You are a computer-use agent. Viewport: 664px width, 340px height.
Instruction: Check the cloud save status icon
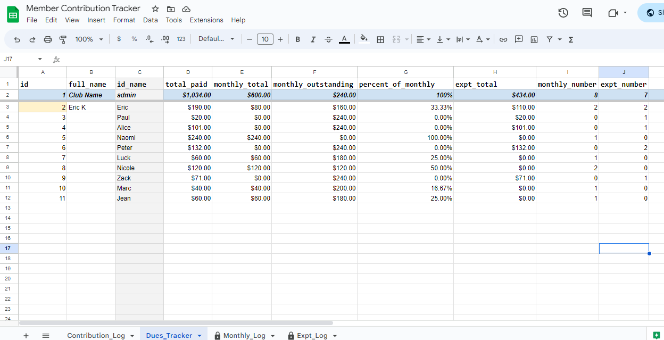pyautogui.click(x=186, y=9)
